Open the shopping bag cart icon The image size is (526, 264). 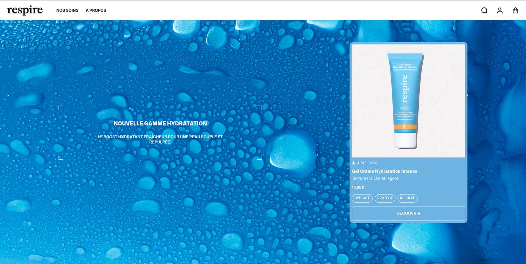pyautogui.click(x=516, y=10)
